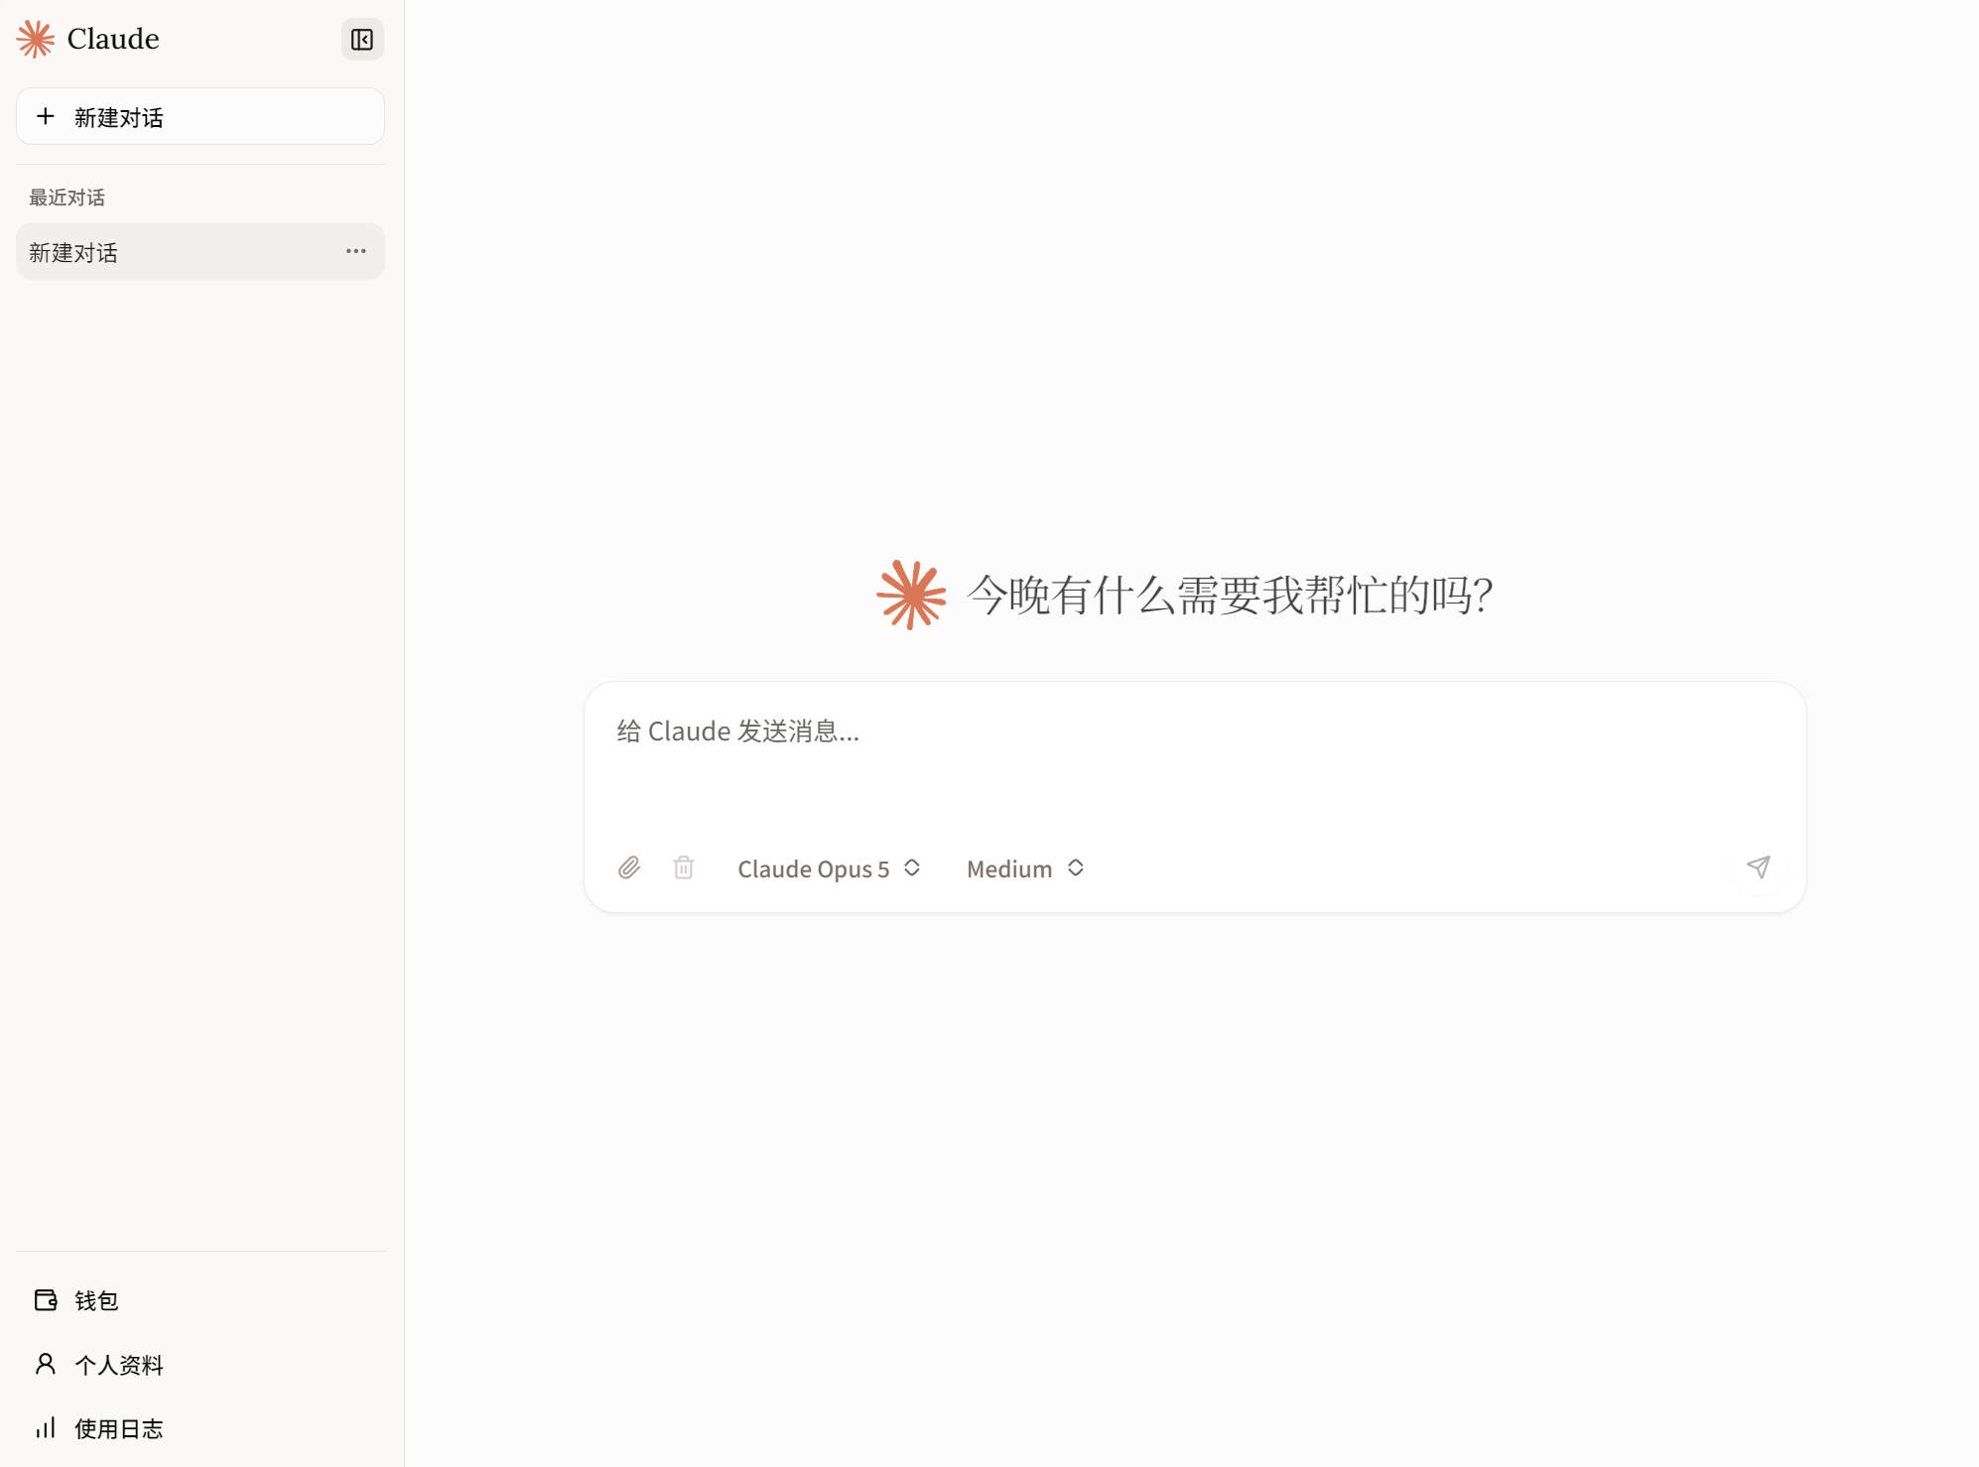Click the wallet icon next to 钱包
The image size is (1979, 1467).
[x=46, y=1300]
